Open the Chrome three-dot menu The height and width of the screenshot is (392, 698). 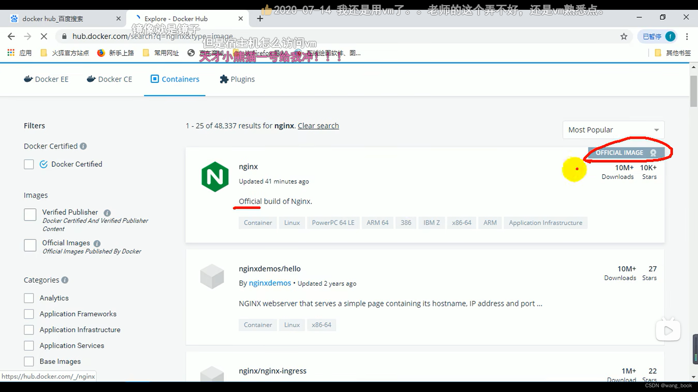coord(687,36)
